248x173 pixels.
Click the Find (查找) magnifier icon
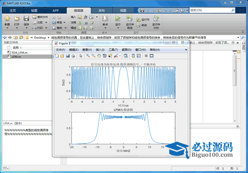54,28
